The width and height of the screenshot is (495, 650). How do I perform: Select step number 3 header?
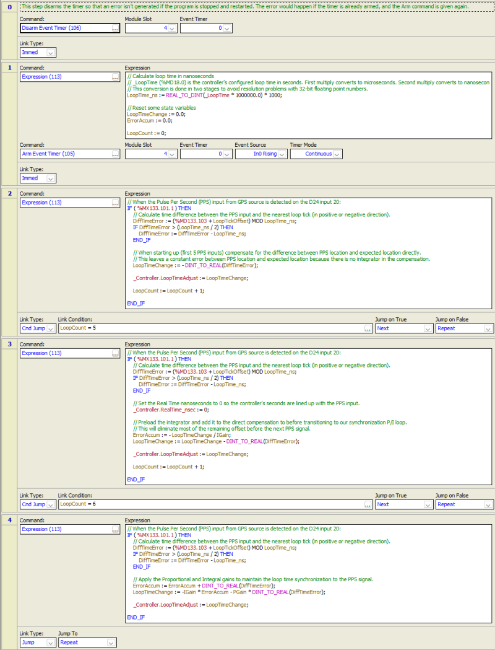(9, 344)
